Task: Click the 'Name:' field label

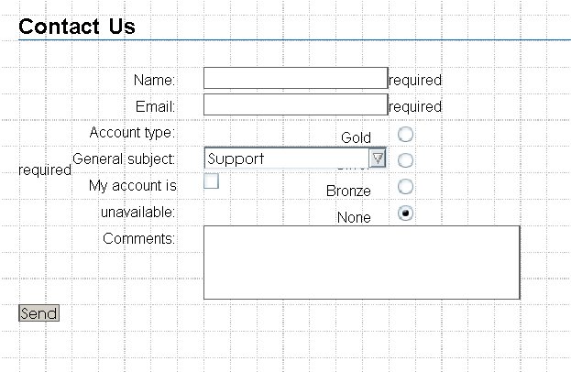Action: click(x=154, y=81)
